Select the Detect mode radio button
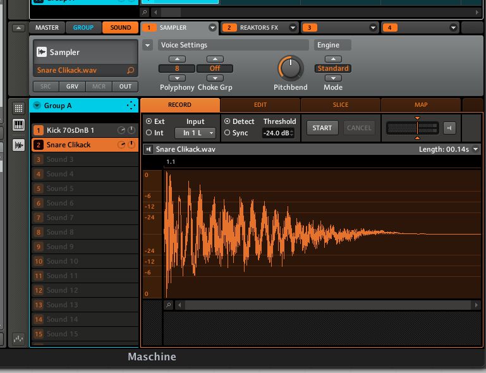The width and height of the screenshot is (486, 373). pyautogui.click(x=227, y=121)
